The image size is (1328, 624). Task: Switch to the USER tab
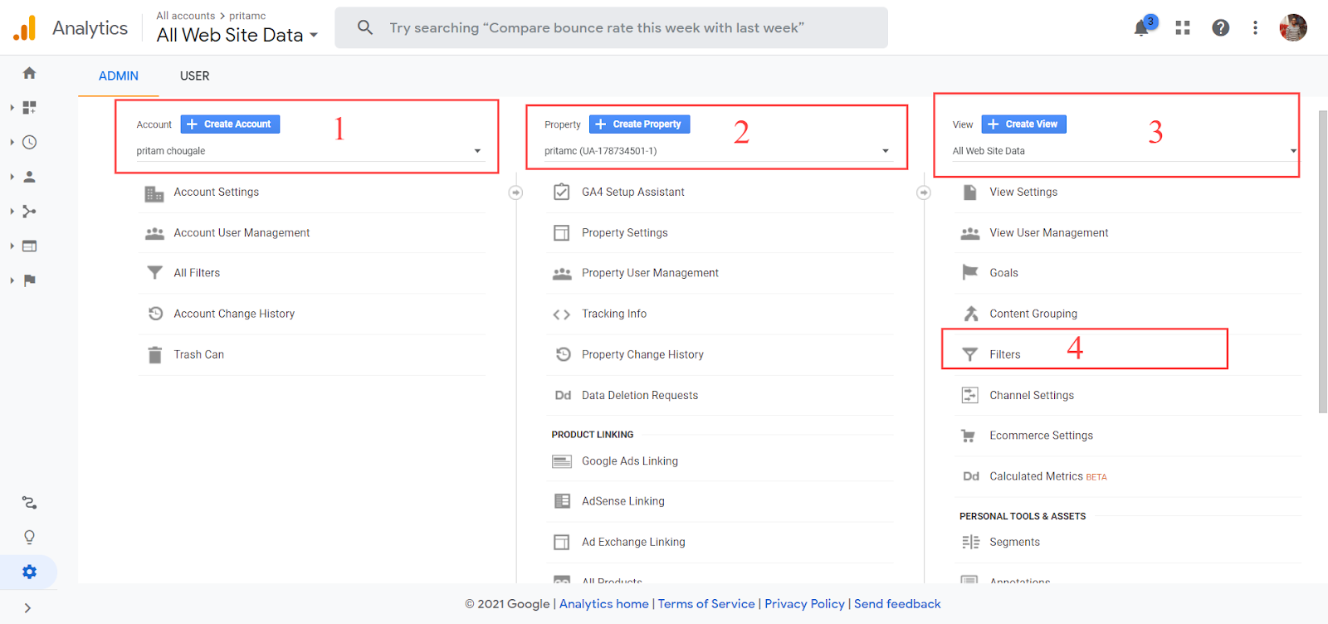click(195, 76)
